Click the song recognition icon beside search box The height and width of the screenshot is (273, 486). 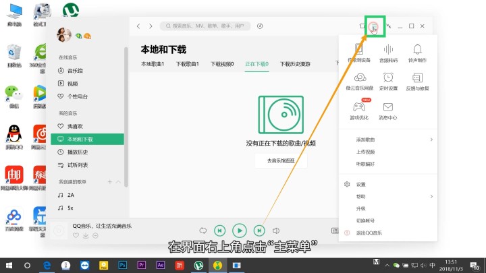point(260,26)
